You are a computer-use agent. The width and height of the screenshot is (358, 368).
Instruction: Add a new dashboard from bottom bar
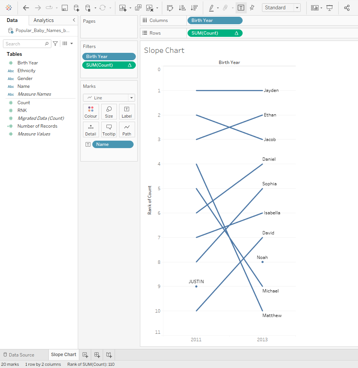(97, 355)
